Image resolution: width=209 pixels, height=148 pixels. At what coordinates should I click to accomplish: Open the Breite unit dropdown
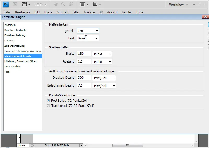tap(102, 54)
